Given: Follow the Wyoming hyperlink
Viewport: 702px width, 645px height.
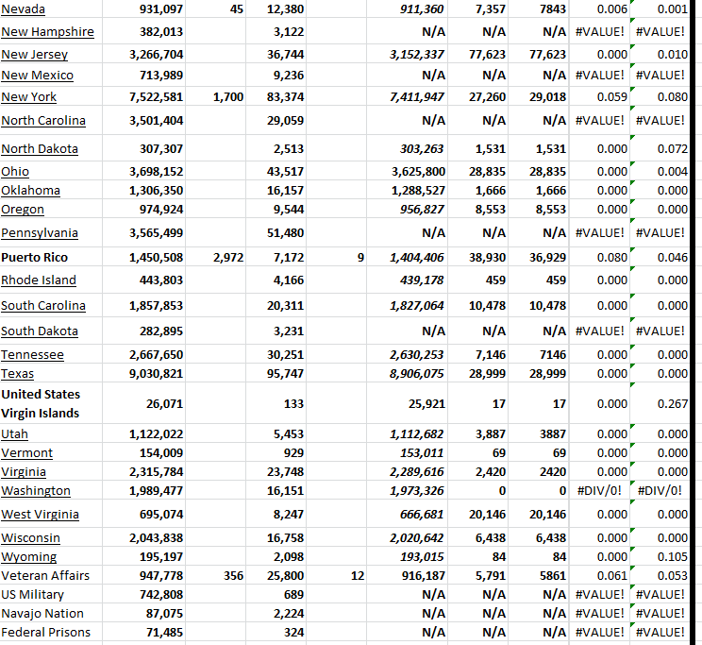Looking at the screenshot, I should pyautogui.click(x=28, y=557).
